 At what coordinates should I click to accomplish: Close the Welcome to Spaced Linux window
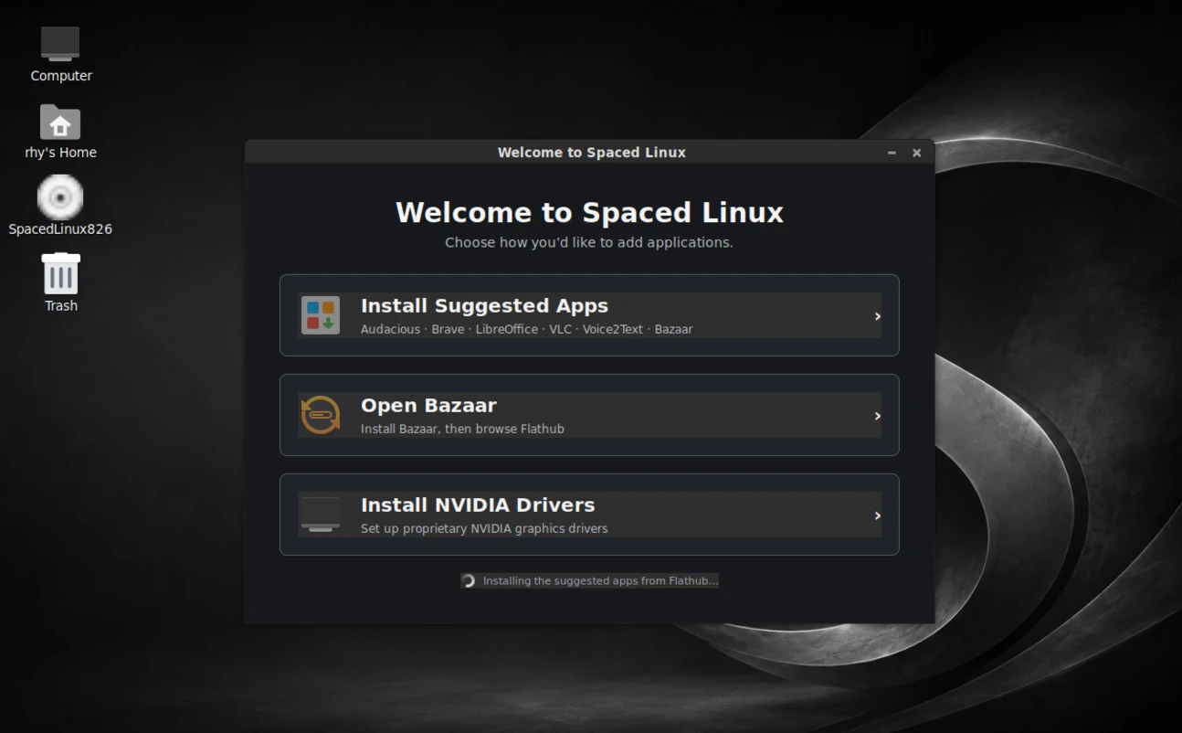916,153
